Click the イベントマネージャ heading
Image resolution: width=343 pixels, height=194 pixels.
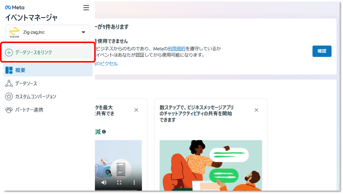[31, 18]
